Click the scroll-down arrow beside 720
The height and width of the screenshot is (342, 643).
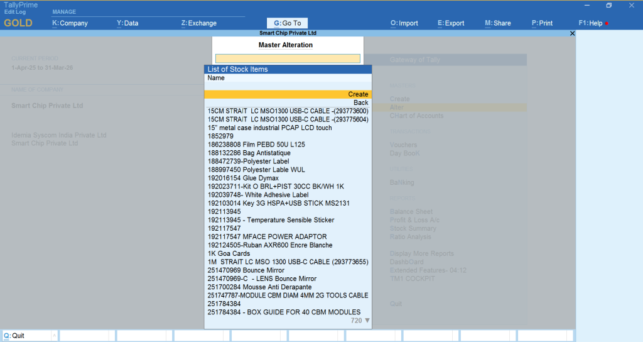pos(367,321)
